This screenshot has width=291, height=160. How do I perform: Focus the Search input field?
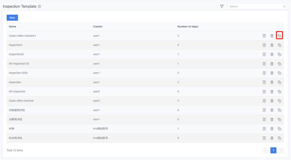click(x=255, y=6)
